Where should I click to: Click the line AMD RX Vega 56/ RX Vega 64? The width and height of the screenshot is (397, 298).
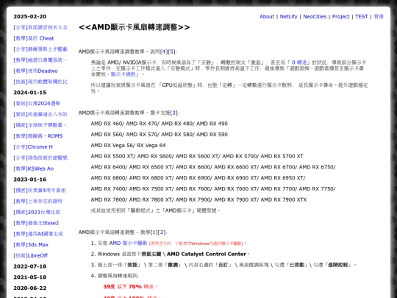(128, 145)
